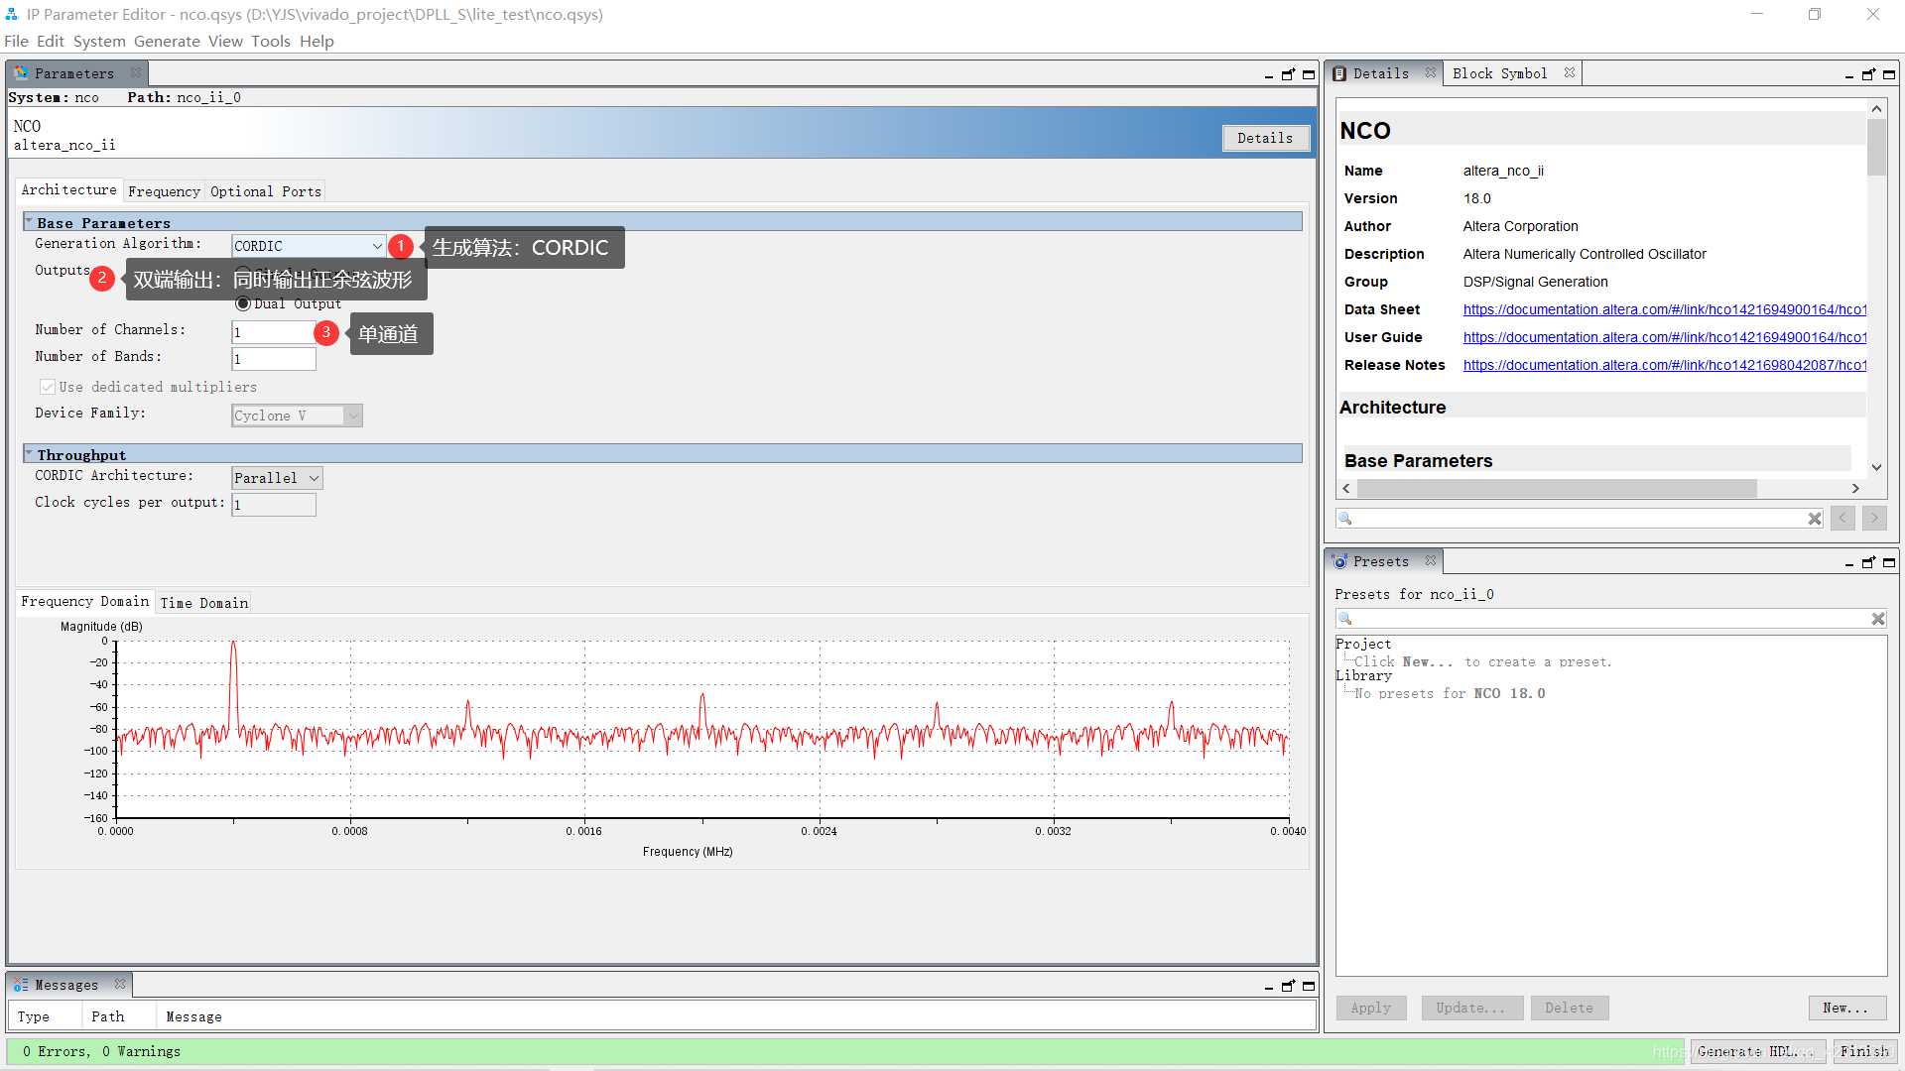Click the Finish button

coord(1864,1051)
